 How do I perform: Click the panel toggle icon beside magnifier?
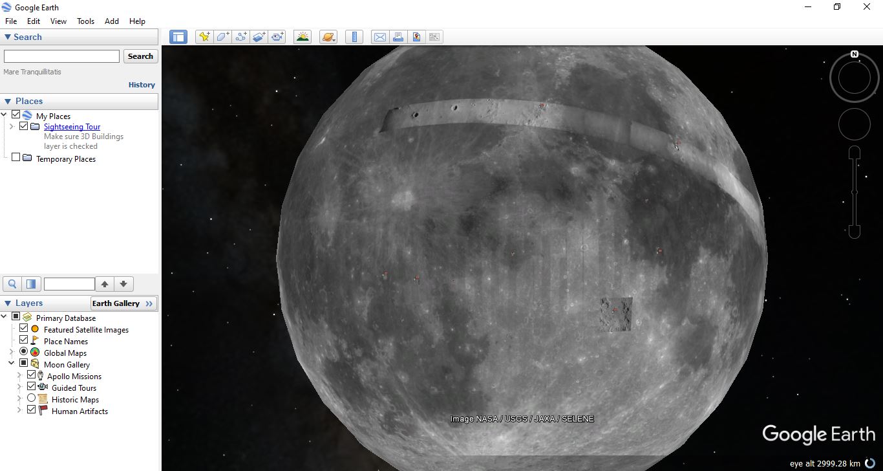click(31, 284)
